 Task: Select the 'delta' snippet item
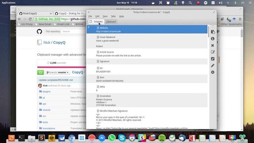tap(147, 88)
